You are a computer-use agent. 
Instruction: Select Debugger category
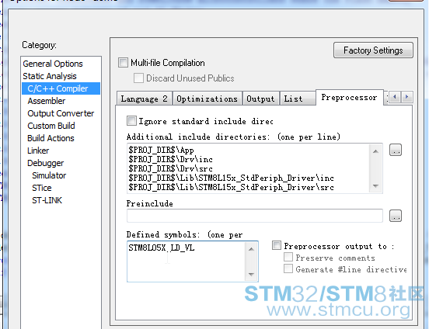coord(45,163)
